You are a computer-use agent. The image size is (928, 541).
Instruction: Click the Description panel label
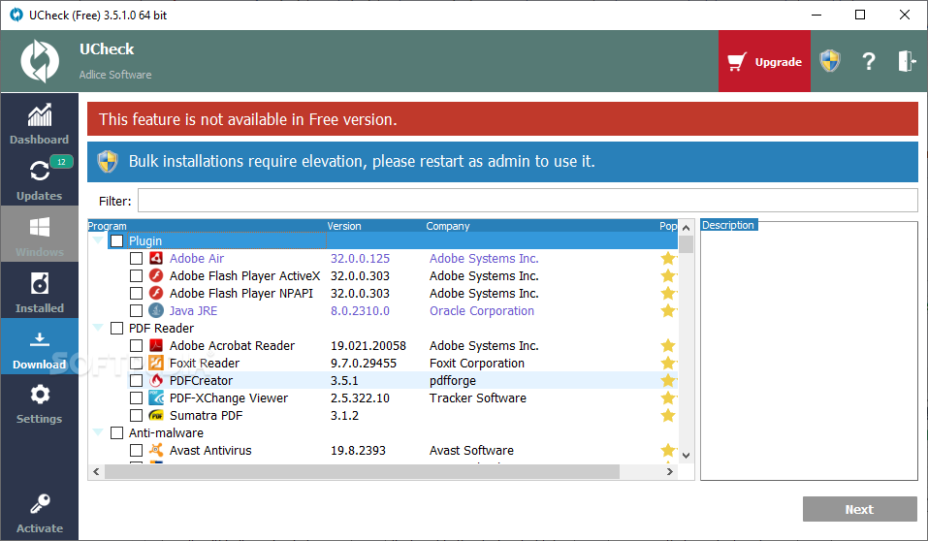pos(728,225)
